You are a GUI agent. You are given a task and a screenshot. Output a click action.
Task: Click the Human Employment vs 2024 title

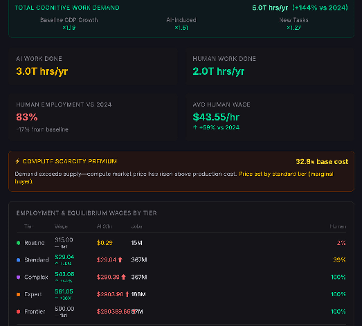(64, 105)
